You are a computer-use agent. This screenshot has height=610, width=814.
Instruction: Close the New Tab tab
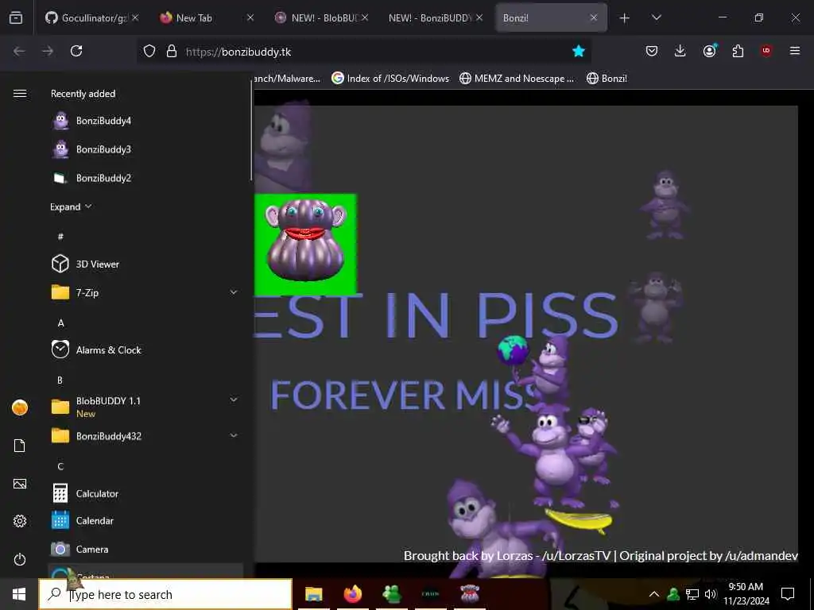point(250,17)
